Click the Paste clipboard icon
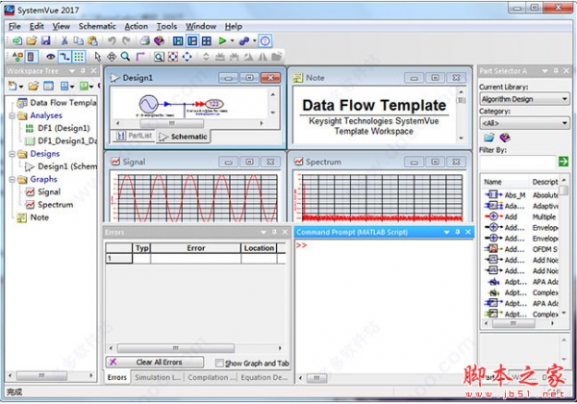Viewport: 577px width, 404px height. tap(92, 40)
